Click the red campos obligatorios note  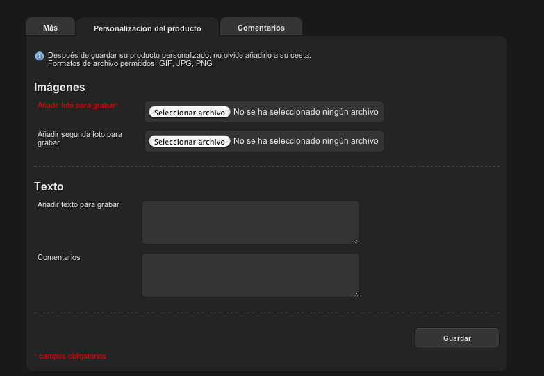tap(70, 356)
